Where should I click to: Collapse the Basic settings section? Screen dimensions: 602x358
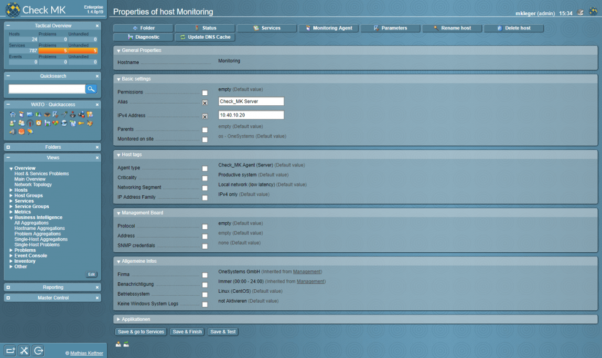(119, 79)
